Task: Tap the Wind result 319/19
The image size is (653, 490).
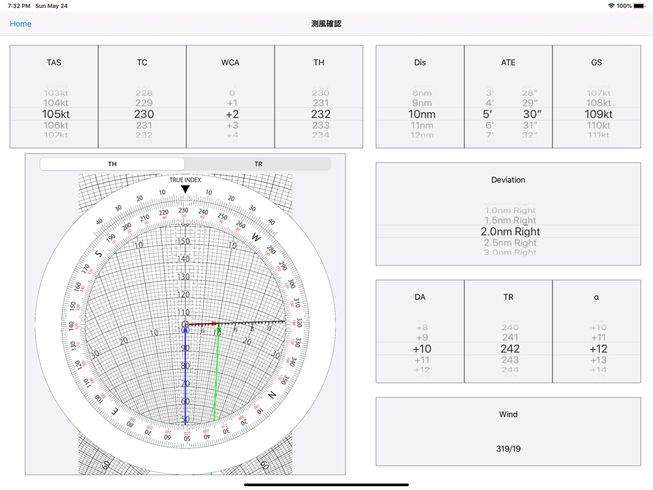Action: pyautogui.click(x=508, y=449)
